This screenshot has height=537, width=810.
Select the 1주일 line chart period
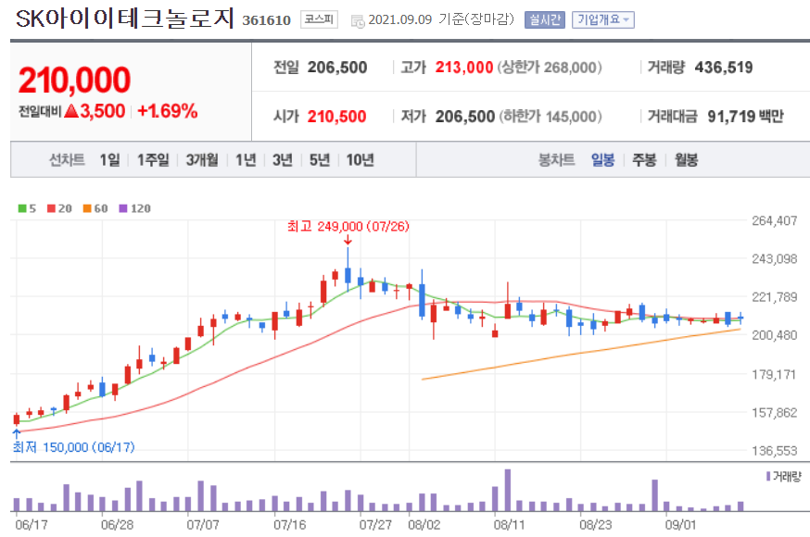point(153,160)
